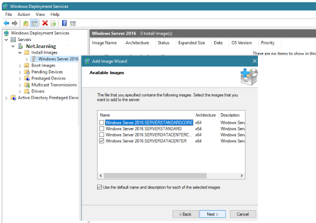Click the Boot Images folder icon

click(27, 65)
